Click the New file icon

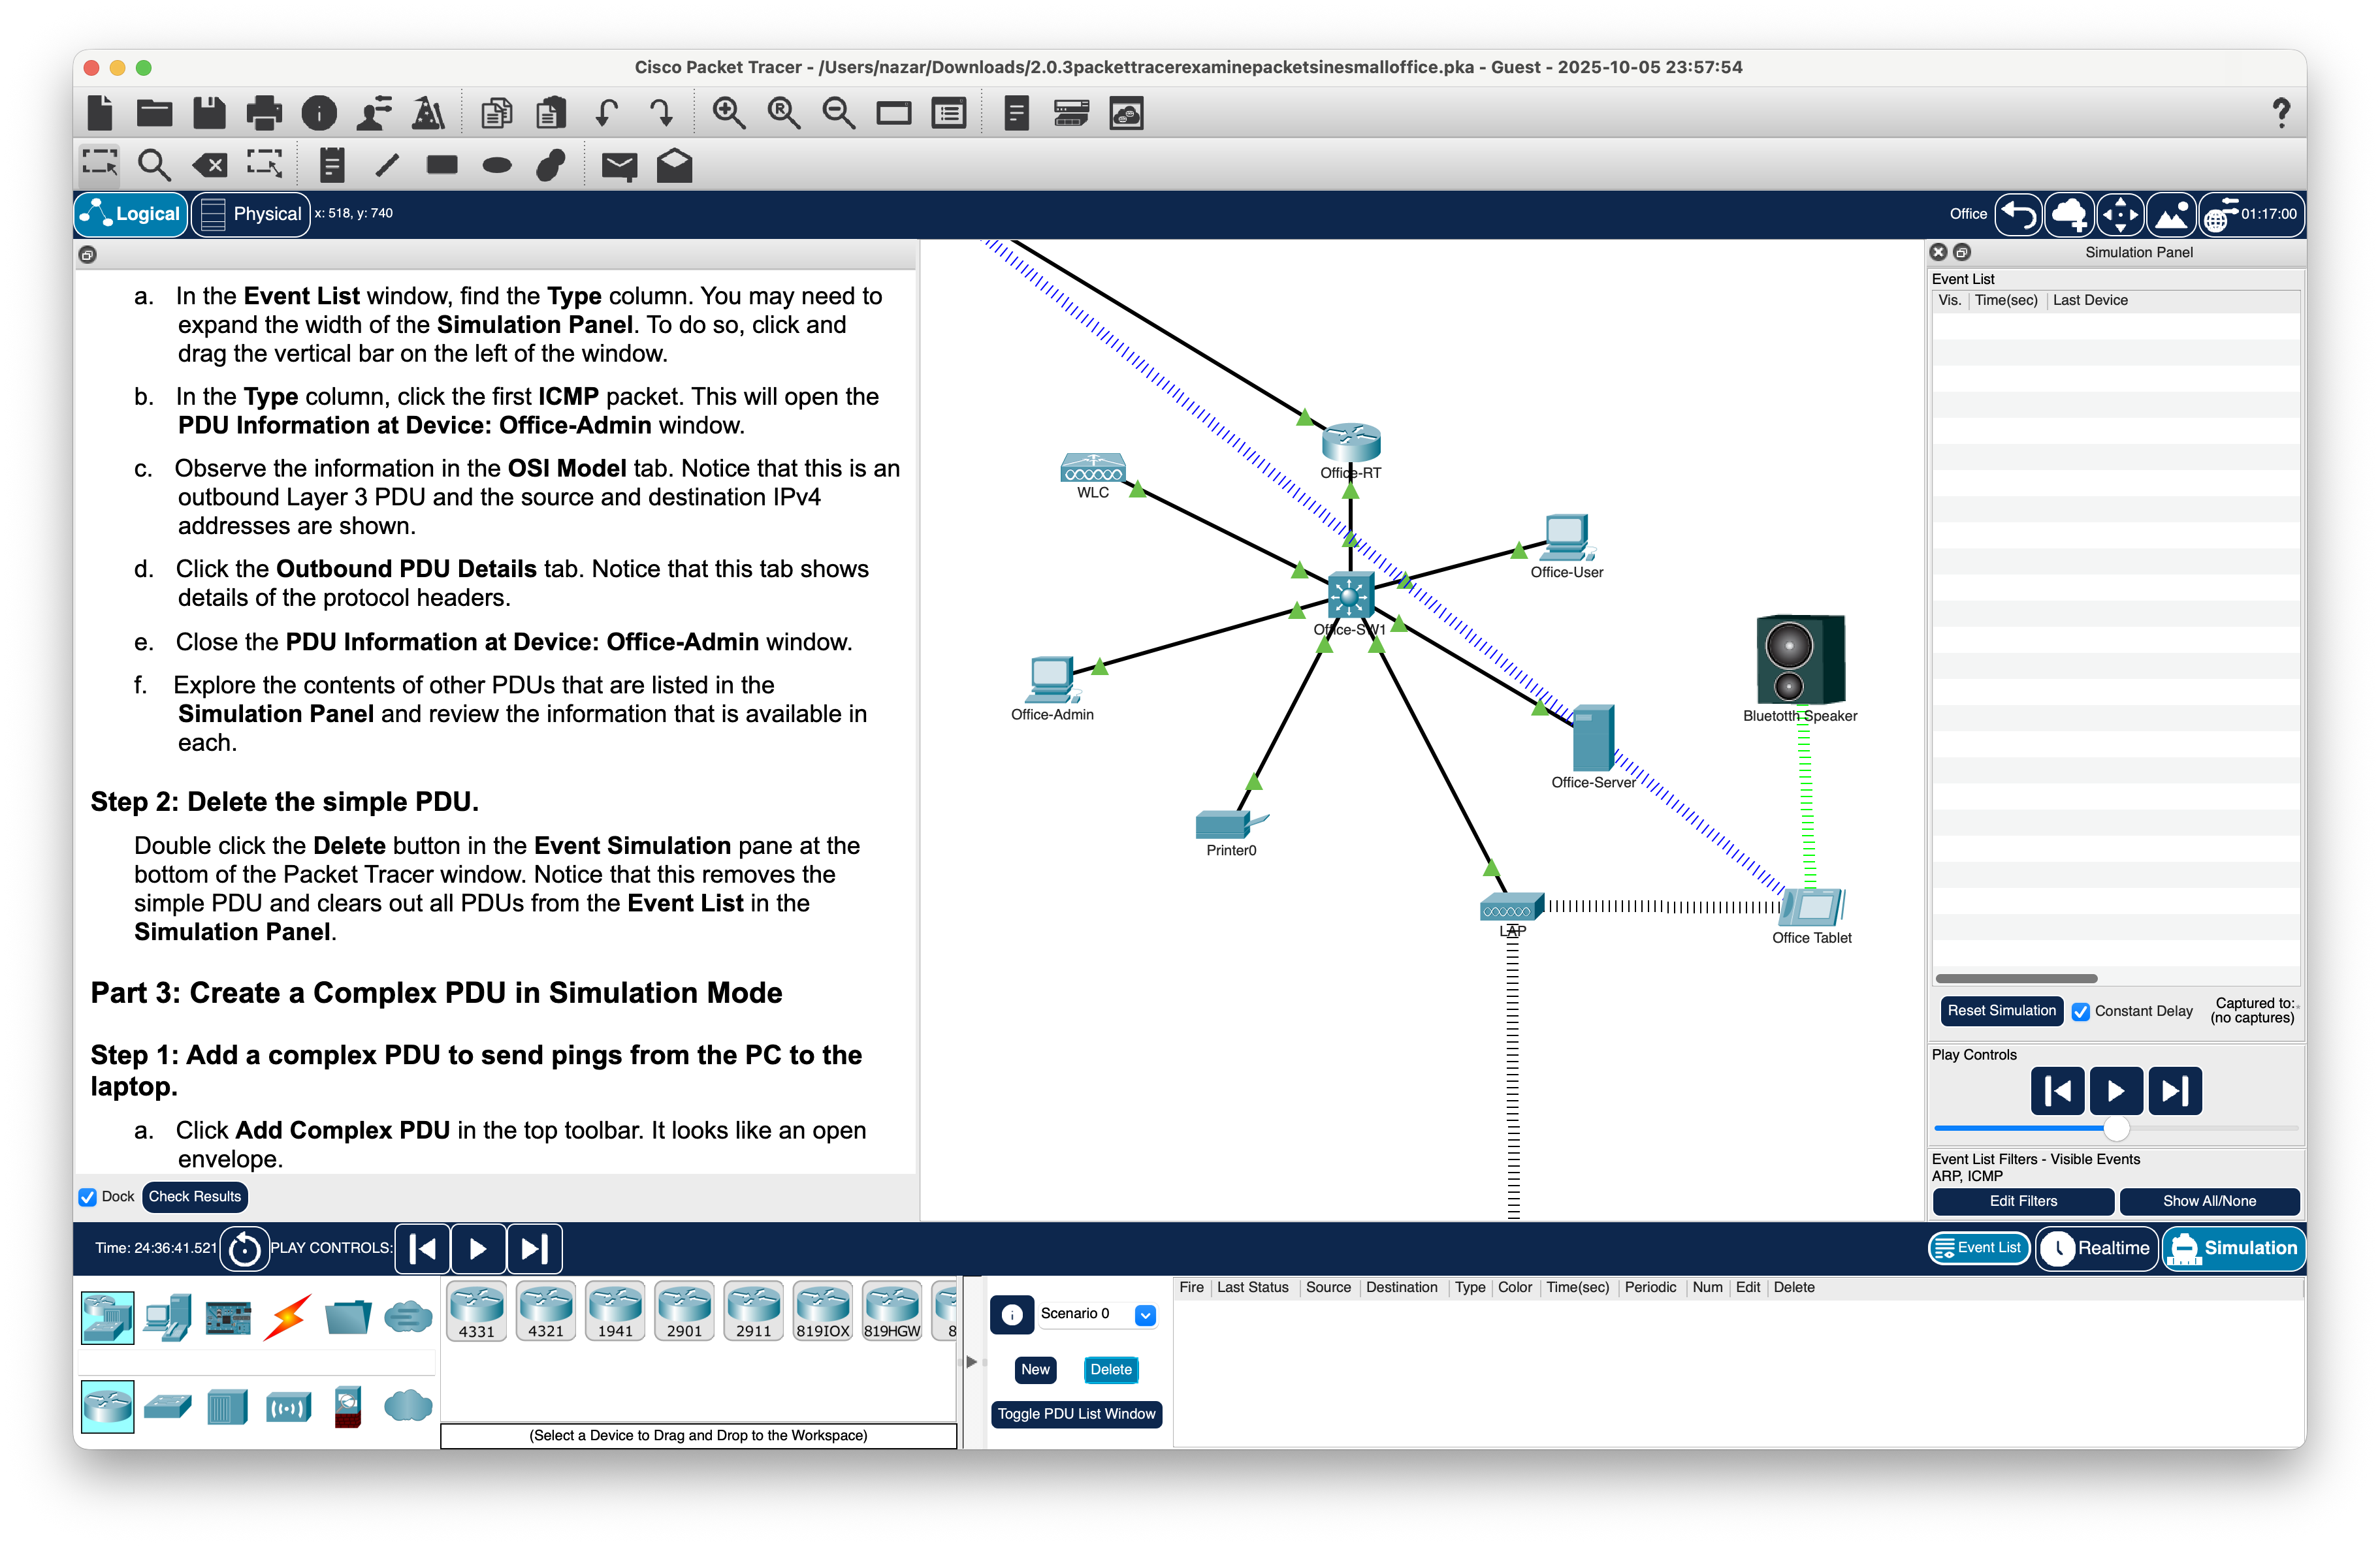[x=100, y=113]
